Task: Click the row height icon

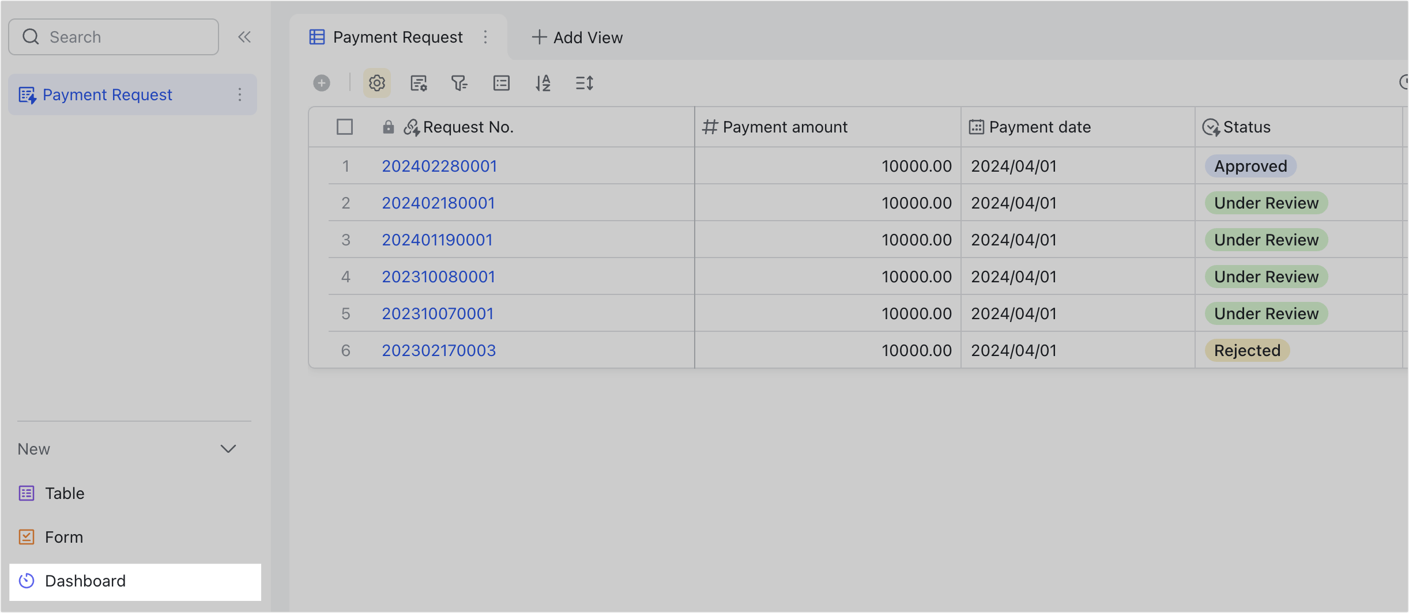Action: (585, 83)
